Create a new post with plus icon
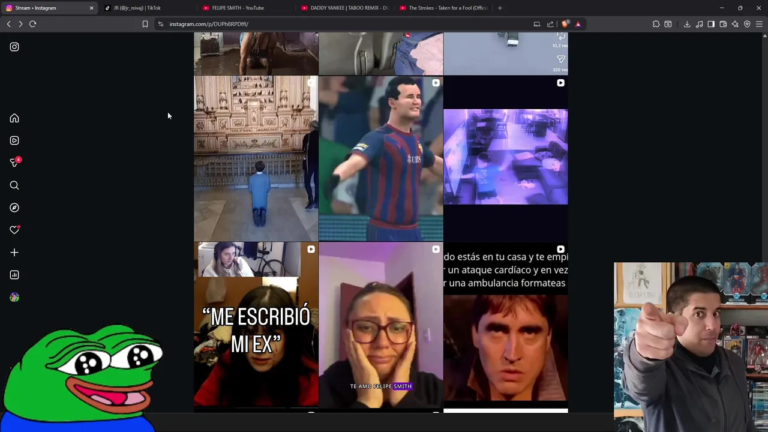Screen dimensions: 768x432 pyautogui.click(x=14, y=253)
